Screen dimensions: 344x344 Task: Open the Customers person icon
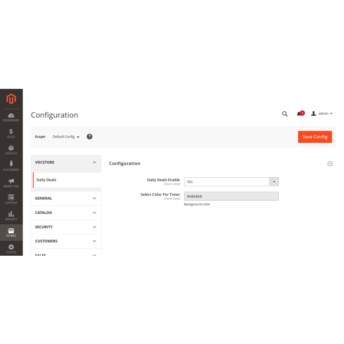click(11, 166)
